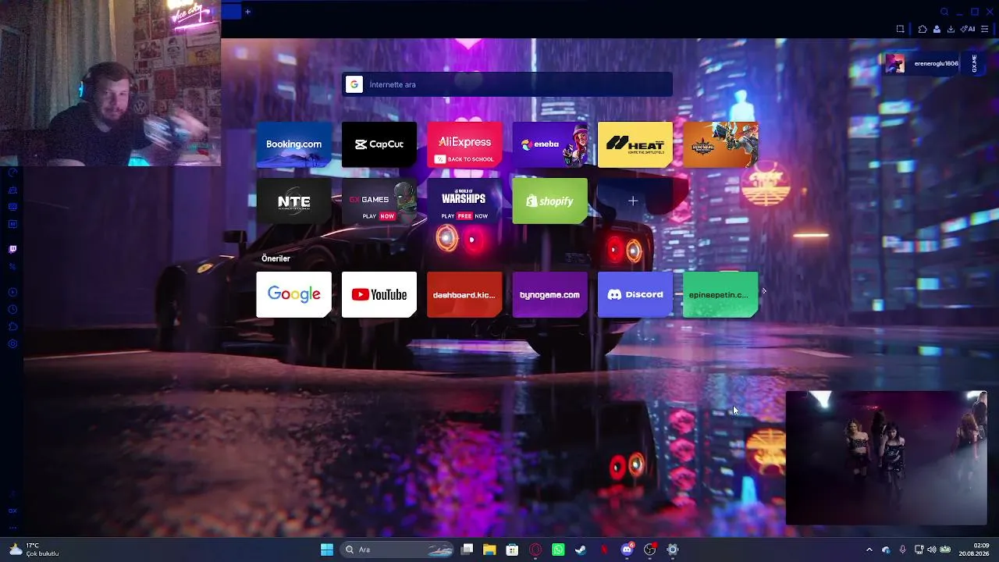Open the volume control in system tray
This screenshot has width=999, height=562.
coord(933,550)
